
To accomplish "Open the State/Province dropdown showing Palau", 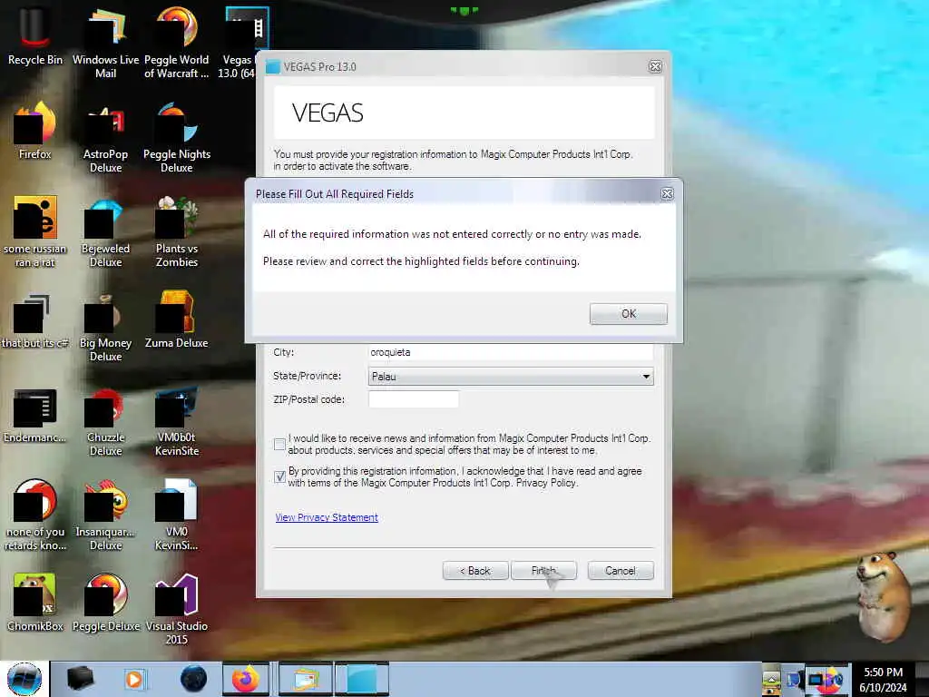I will tap(511, 377).
